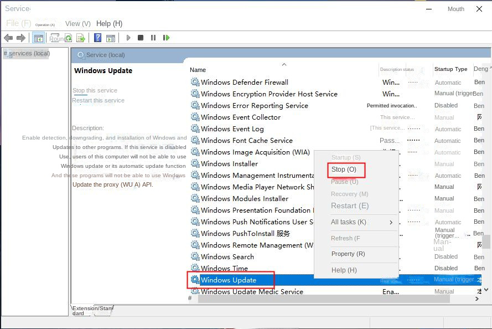The image size is (492, 329).
Task: Click the Stop this service link
Action: (94, 90)
